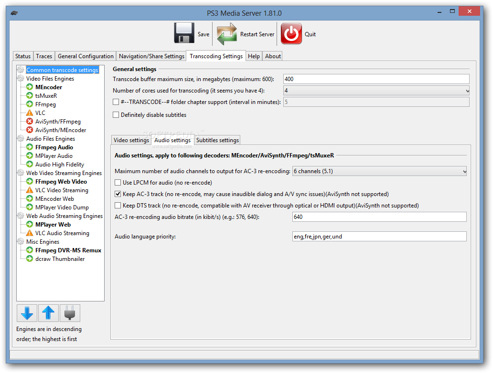Image resolution: width=493 pixels, height=373 pixels.
Task: Collapse the Audio Files Engines node
Action: pyautogui.click(x=21, y=138)
